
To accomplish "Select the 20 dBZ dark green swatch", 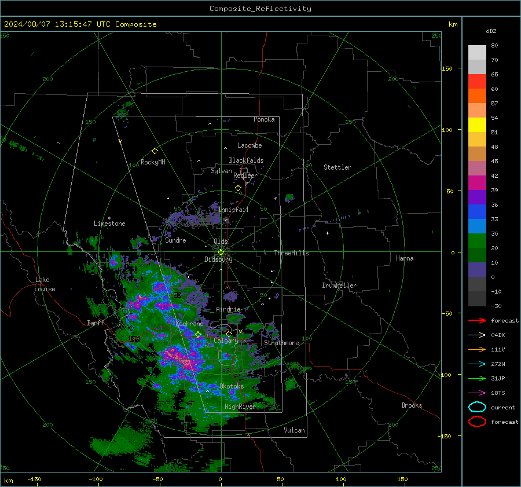I will click(x=477, y=255).
